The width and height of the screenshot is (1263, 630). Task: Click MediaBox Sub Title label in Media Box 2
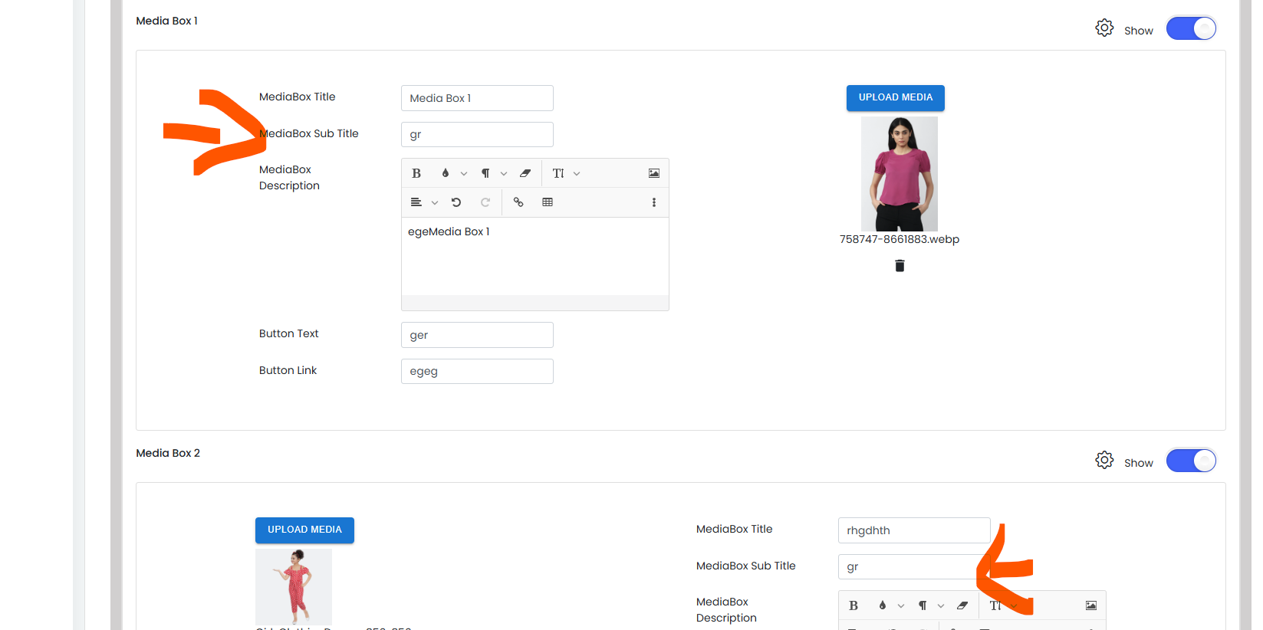(x=745, y=566)
